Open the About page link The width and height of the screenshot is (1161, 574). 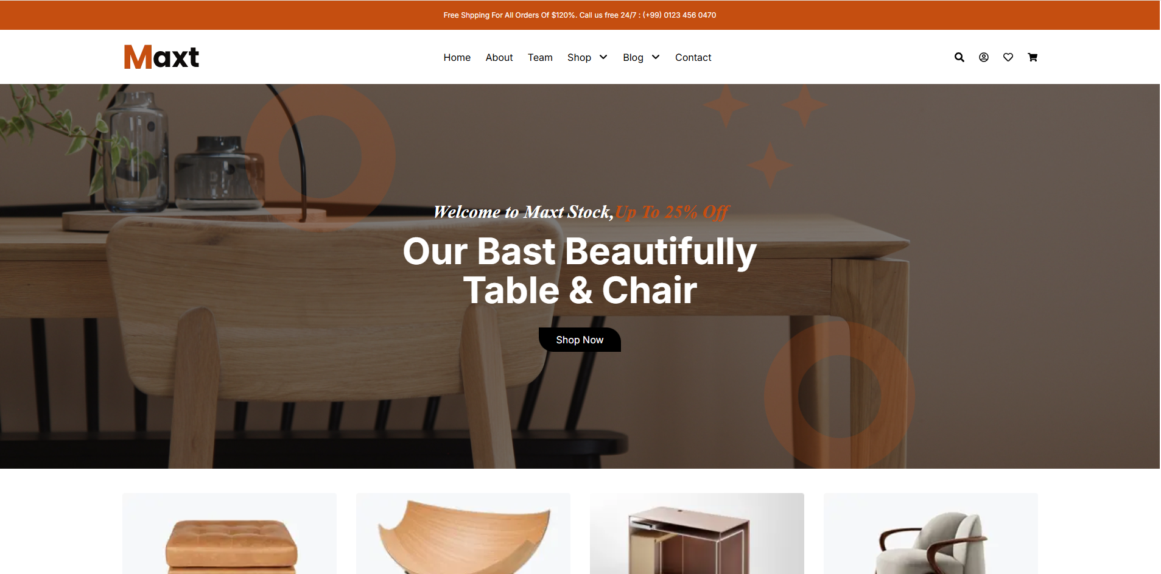(x=499, y=57)
